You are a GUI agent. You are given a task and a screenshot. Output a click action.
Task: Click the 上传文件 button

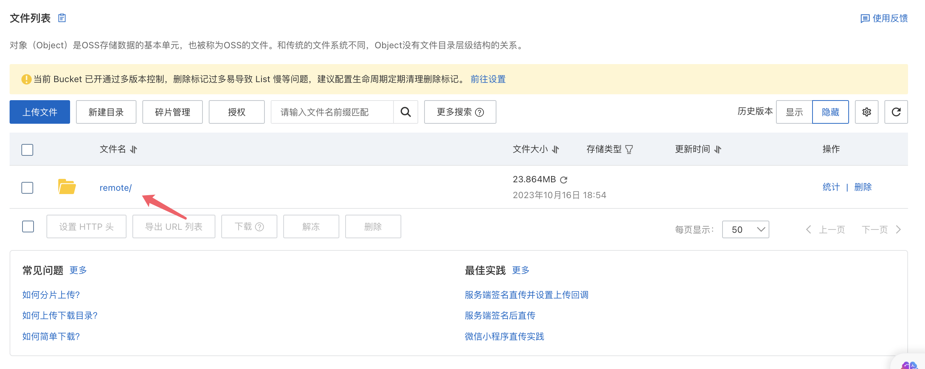click(40, 112)
